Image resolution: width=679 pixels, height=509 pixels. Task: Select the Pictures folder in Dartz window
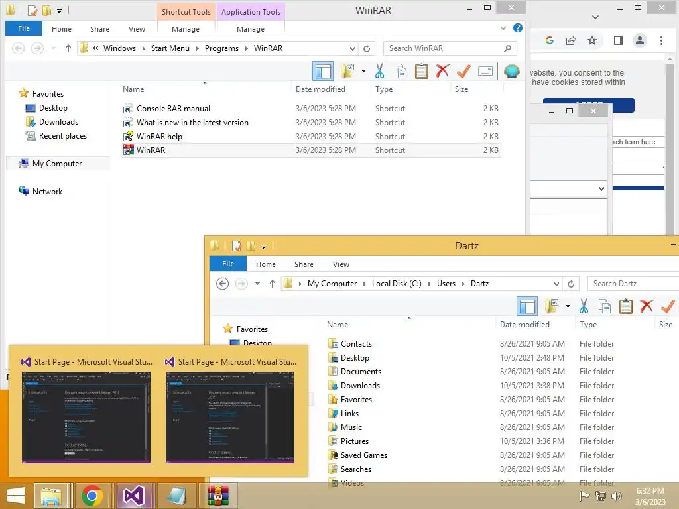pyautogui.click(x=355, y=441)
